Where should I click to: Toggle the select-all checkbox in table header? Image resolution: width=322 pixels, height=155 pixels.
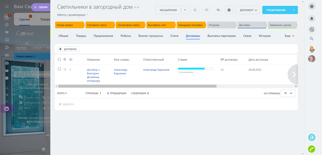click(59, 60)
